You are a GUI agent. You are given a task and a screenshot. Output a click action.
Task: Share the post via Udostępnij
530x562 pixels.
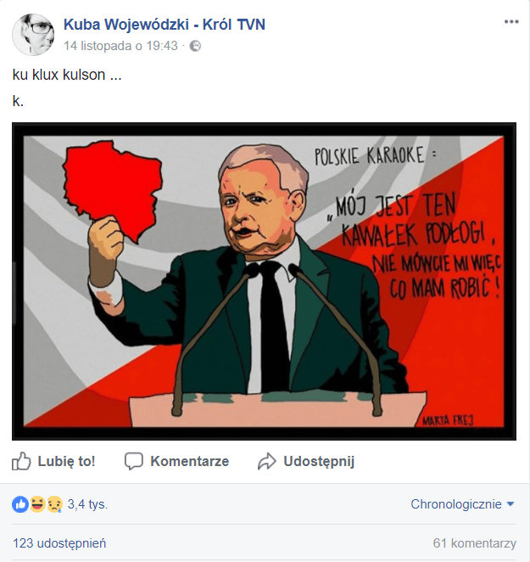pos(306,461)
